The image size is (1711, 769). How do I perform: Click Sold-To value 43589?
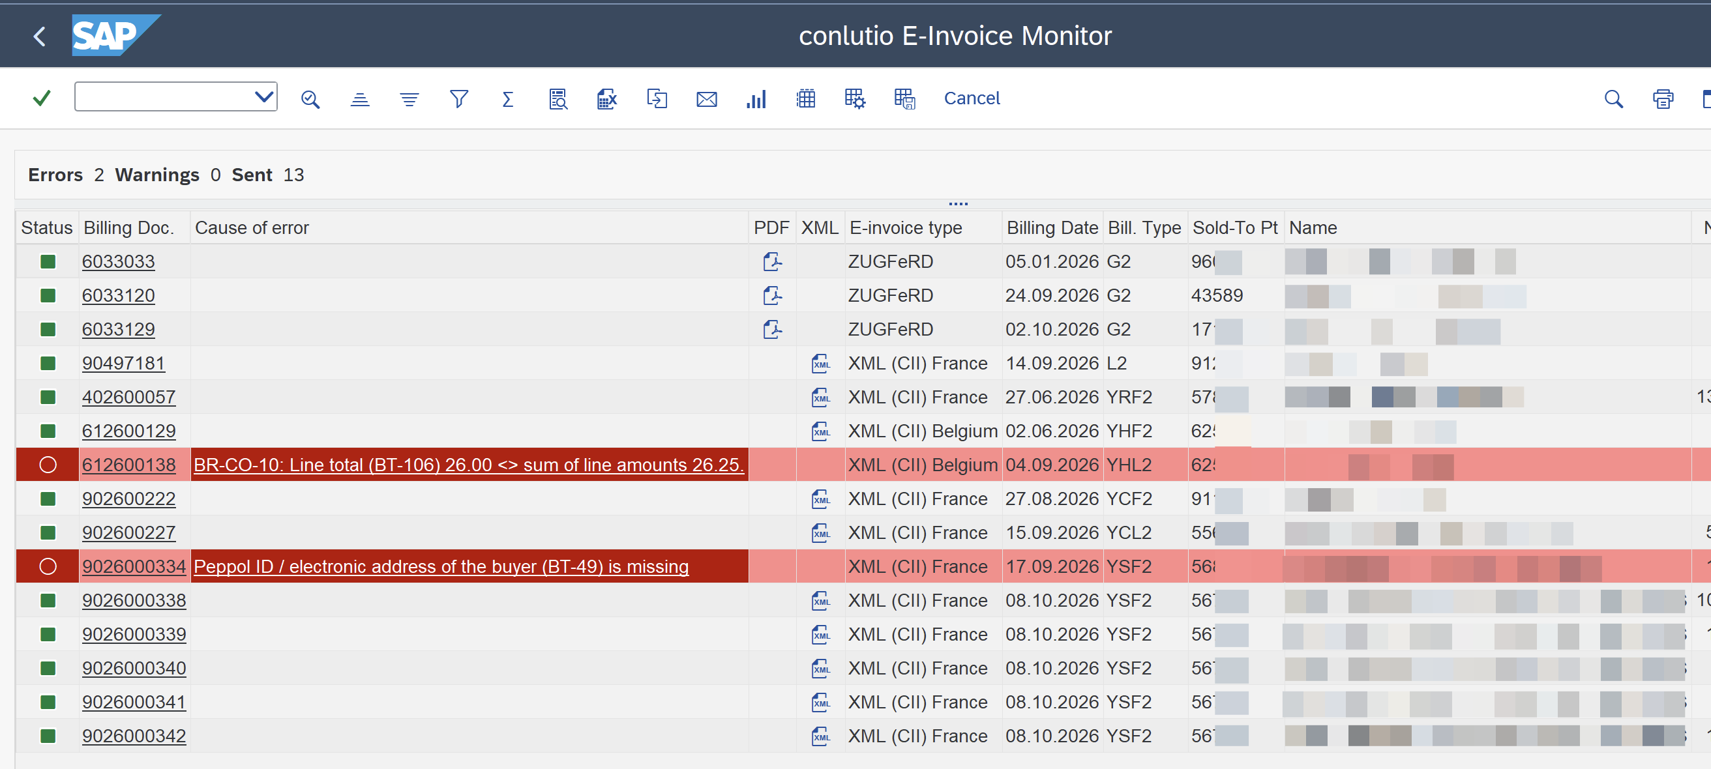click(1217, 295)
